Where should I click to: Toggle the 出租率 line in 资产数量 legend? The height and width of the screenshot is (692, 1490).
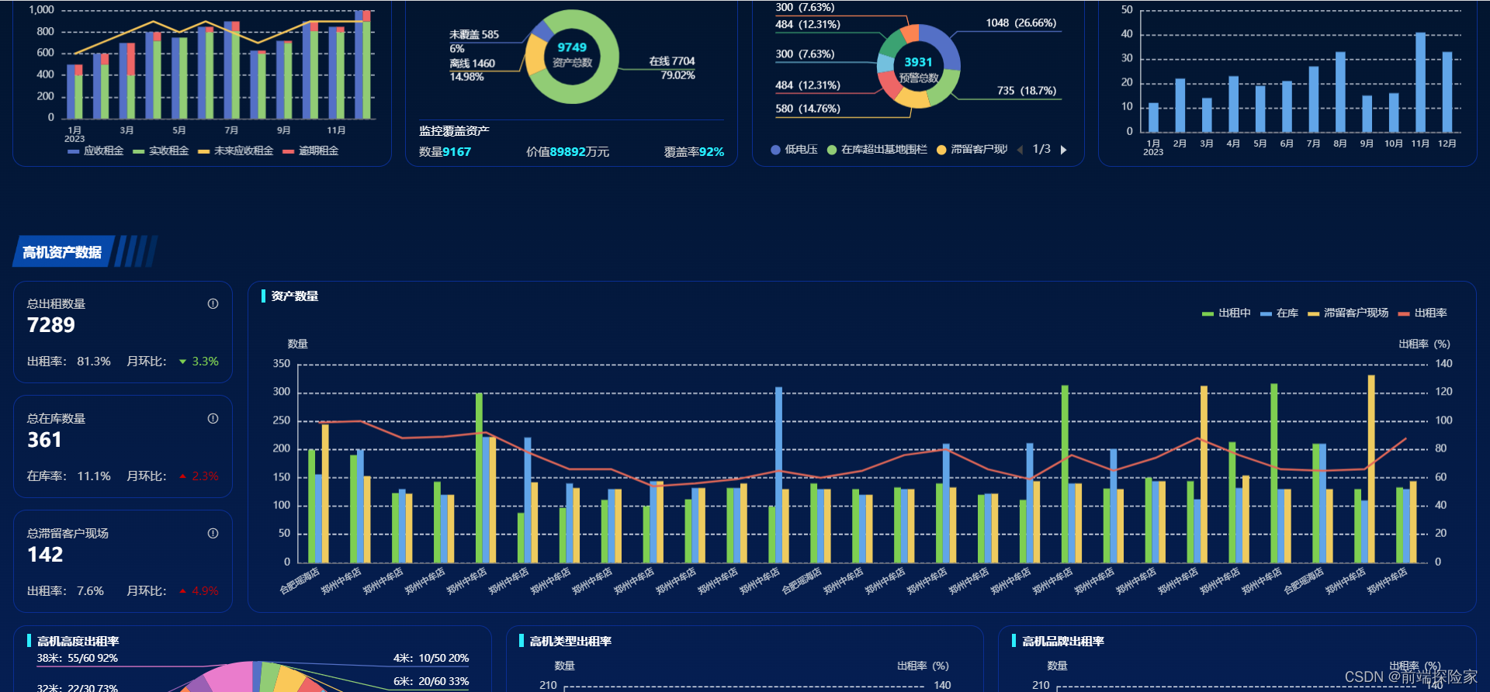click(1422, 313)
